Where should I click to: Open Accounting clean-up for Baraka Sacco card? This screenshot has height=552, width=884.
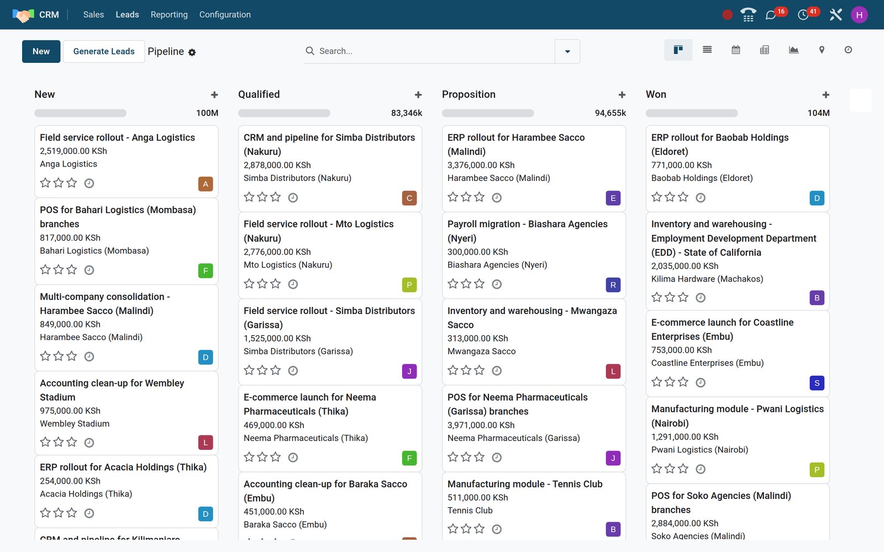pos(330,506)
